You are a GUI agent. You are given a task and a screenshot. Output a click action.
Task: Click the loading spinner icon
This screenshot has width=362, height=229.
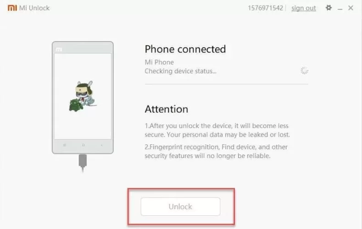click(x=304, y=71)
